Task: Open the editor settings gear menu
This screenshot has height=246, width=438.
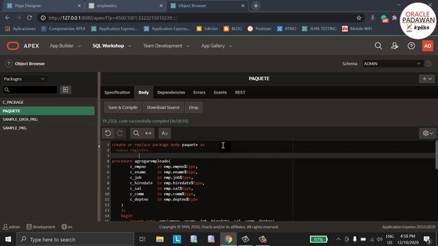Action: (x=427, y=133)
